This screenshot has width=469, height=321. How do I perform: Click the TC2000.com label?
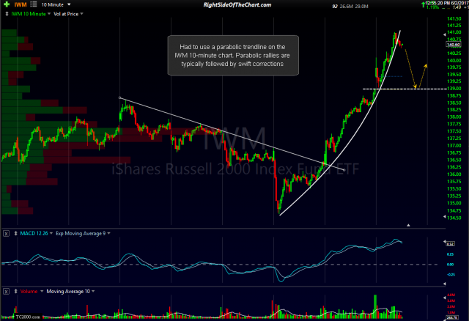pyautogui.click(x=28, y=317)
